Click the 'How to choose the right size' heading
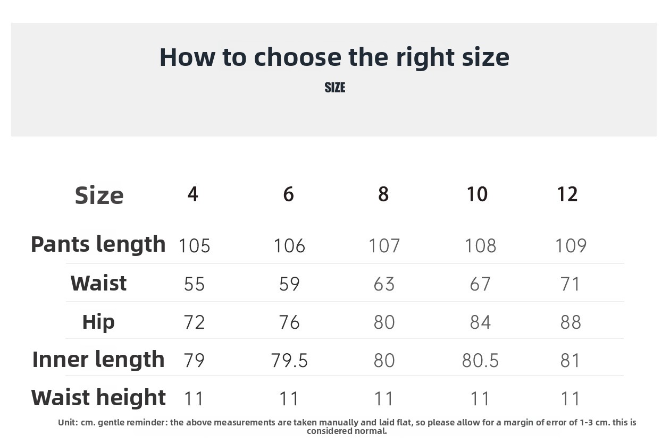This screenshot has width=670, height=444. point(334,57)
